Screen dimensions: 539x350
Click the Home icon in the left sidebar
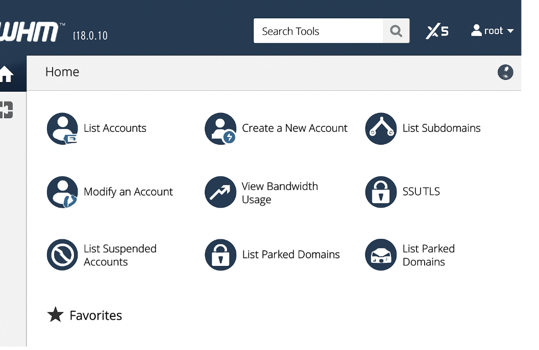tap(7, 74)
